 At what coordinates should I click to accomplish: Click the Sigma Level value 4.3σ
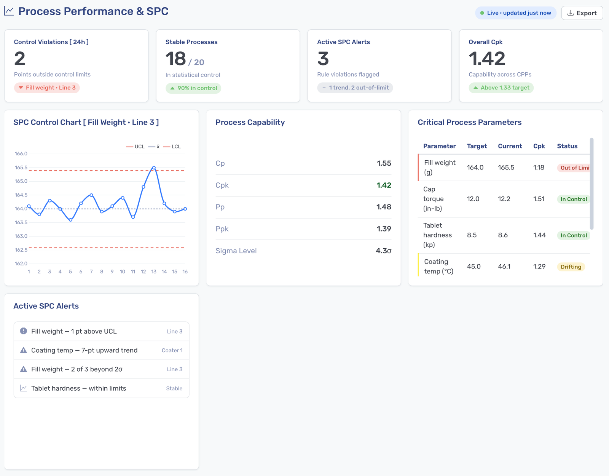(383, 251)
